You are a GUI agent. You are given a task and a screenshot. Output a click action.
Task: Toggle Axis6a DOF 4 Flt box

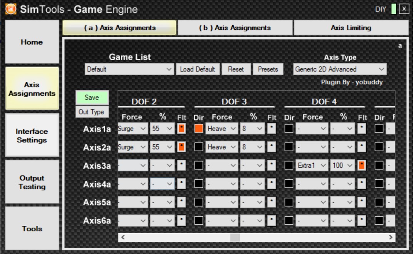[362, 221]
